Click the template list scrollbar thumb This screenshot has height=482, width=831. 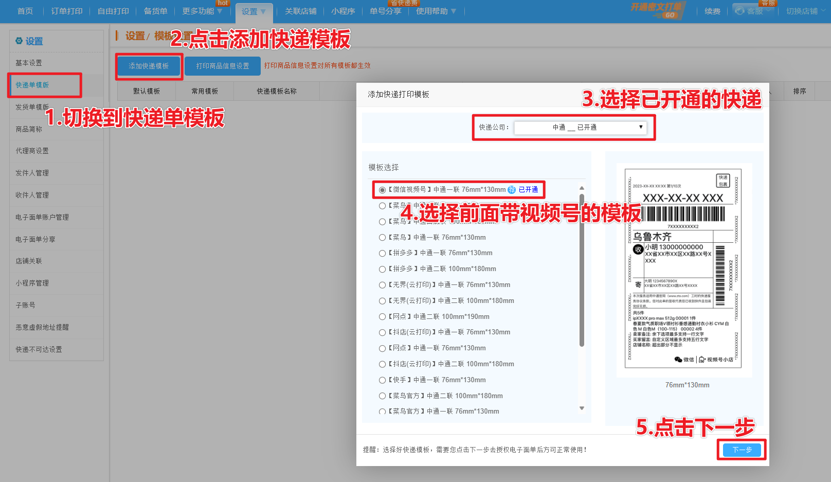point(582,270)
